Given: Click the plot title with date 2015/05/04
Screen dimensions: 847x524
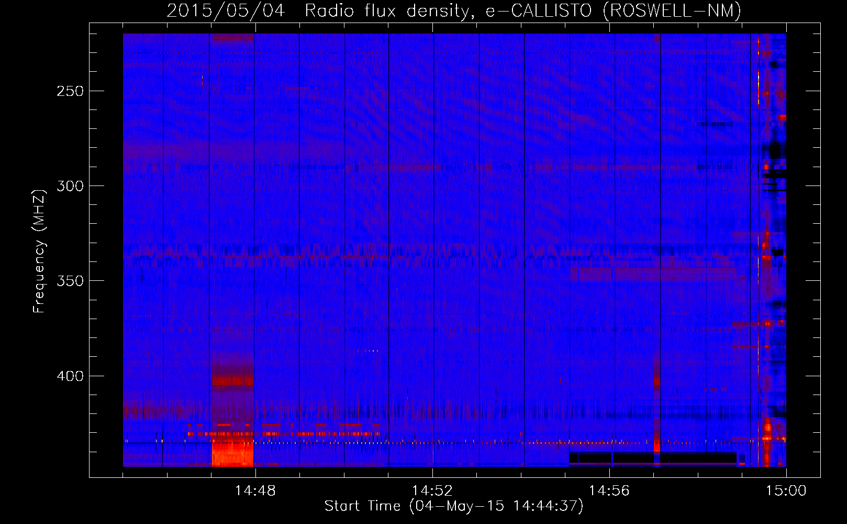Looking at the screenshot, I should 454,10.
